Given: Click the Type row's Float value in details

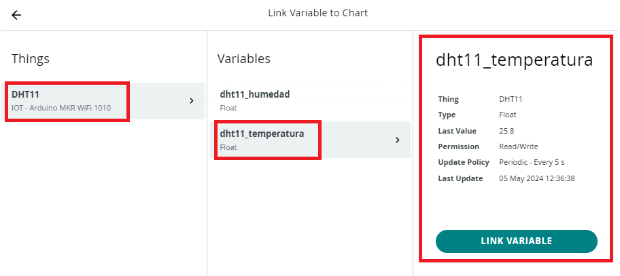Looking at the screenshot, I should [x=508, y=115].
